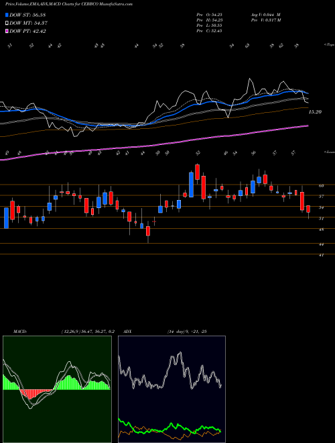Click the ADX '(14 day) 9, +21, -25' values

[187, 332]
